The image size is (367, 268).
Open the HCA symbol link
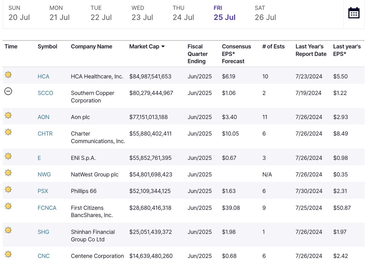pyautogui.click(x=44, y=76)
